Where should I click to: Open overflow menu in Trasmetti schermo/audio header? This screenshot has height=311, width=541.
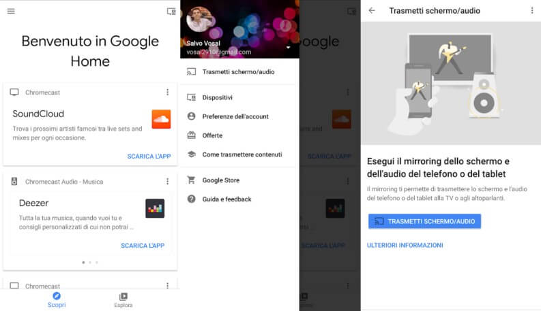531,11
